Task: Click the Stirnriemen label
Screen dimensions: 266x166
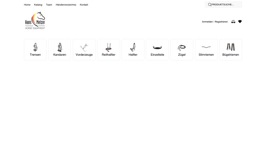Action: pyautogui.click(x=206, y=55)
